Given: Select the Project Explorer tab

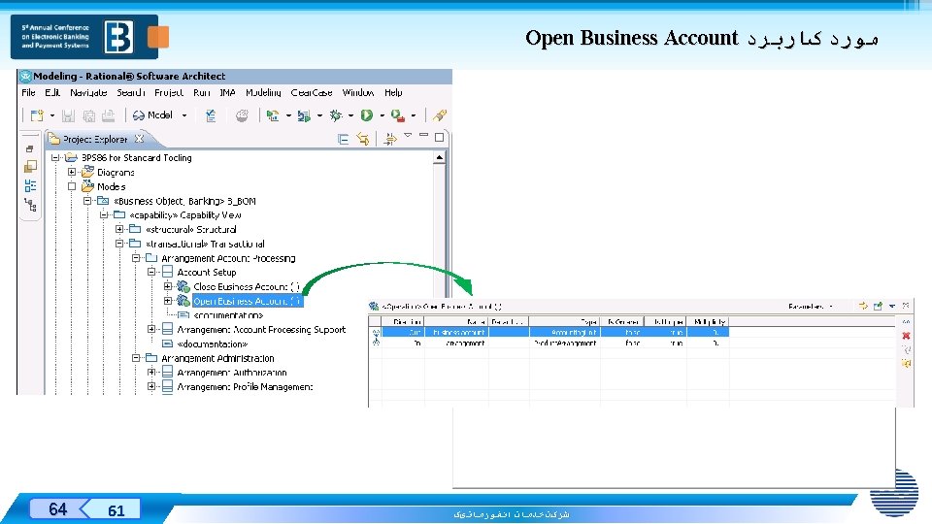Looking at the screenshot, I should point(95,139).
